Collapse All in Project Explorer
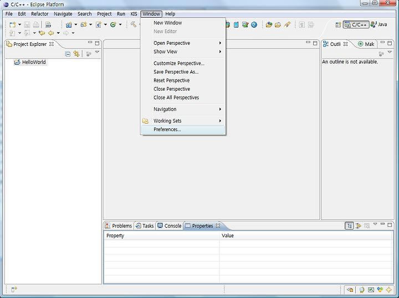Viewport: 399px width, 298px height. point(68,54)
